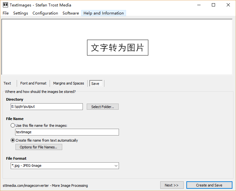The width and height of the screenshot is (236, 191).
Task: Minimize the TextImages window
Action: pos(198,5)
